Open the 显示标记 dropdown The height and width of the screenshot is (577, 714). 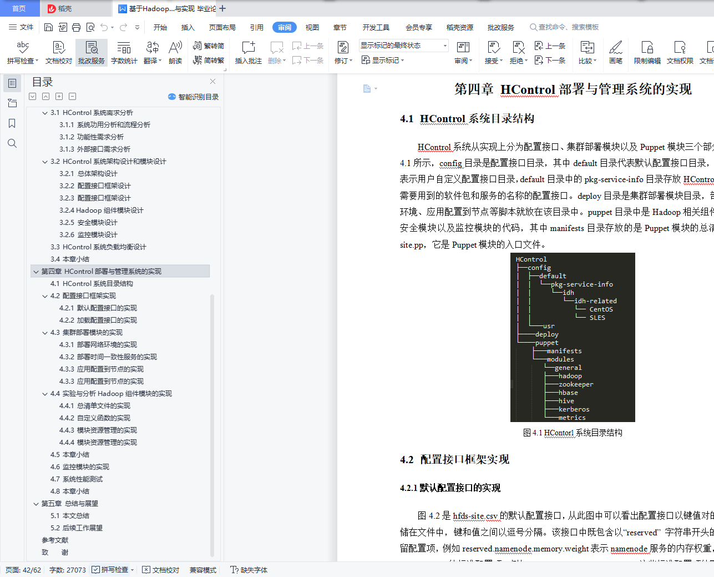click(383, 60)
